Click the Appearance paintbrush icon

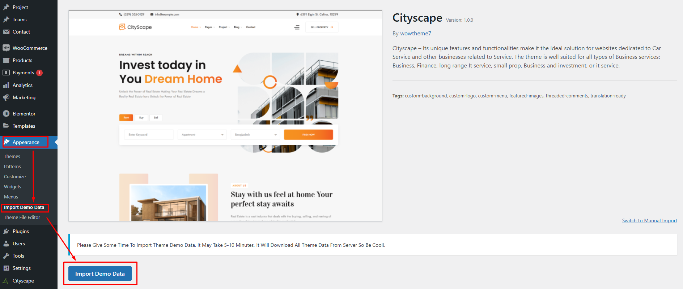tap(7, 142)
